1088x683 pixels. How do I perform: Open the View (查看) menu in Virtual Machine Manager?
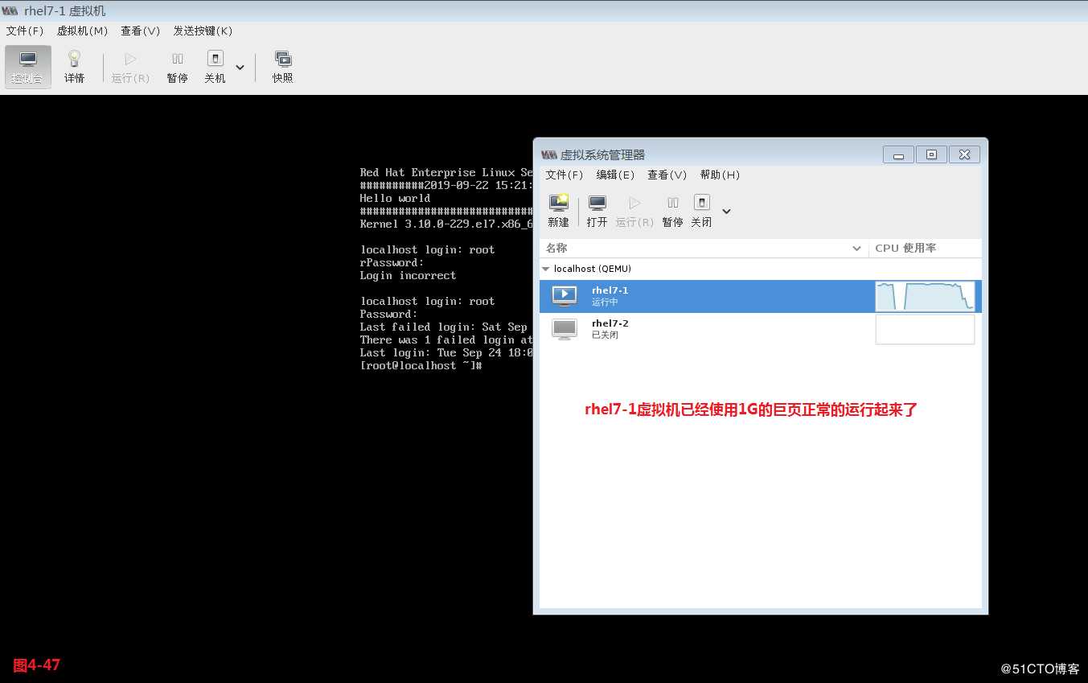667,175
